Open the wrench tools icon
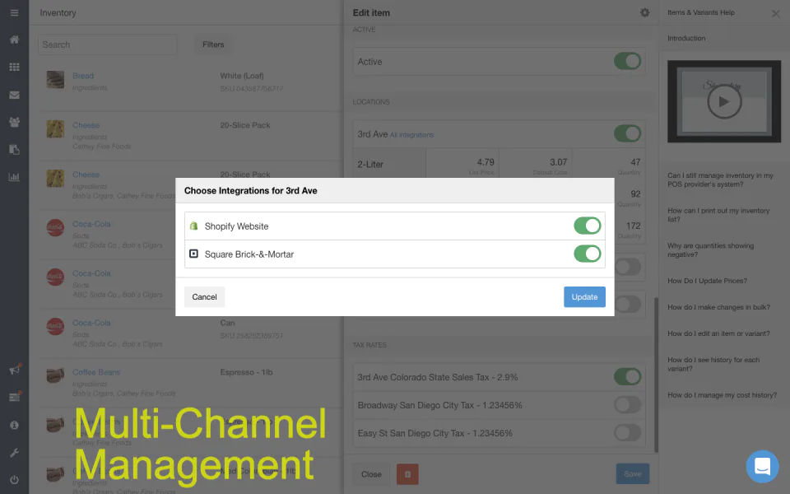 click(x=14, y=453)
